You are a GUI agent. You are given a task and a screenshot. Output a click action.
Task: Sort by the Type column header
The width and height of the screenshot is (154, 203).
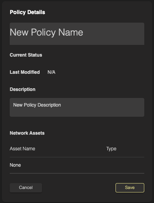(x=111, y=149)
